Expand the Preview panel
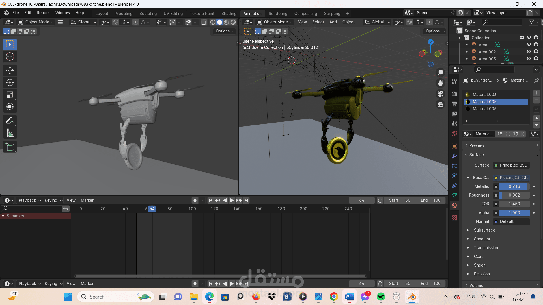543x305 pixels. coord(477,145)
